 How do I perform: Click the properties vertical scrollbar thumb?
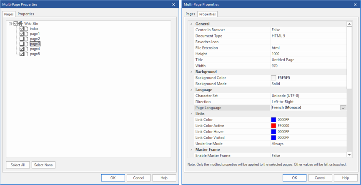tap(349, 58)
